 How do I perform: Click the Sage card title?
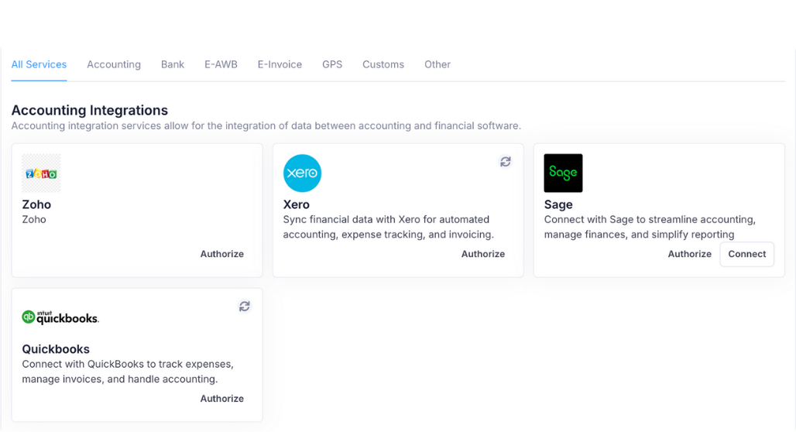pos(558,204)
